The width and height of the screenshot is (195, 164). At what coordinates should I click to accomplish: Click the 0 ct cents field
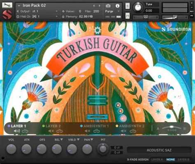(x=117, y=152)
